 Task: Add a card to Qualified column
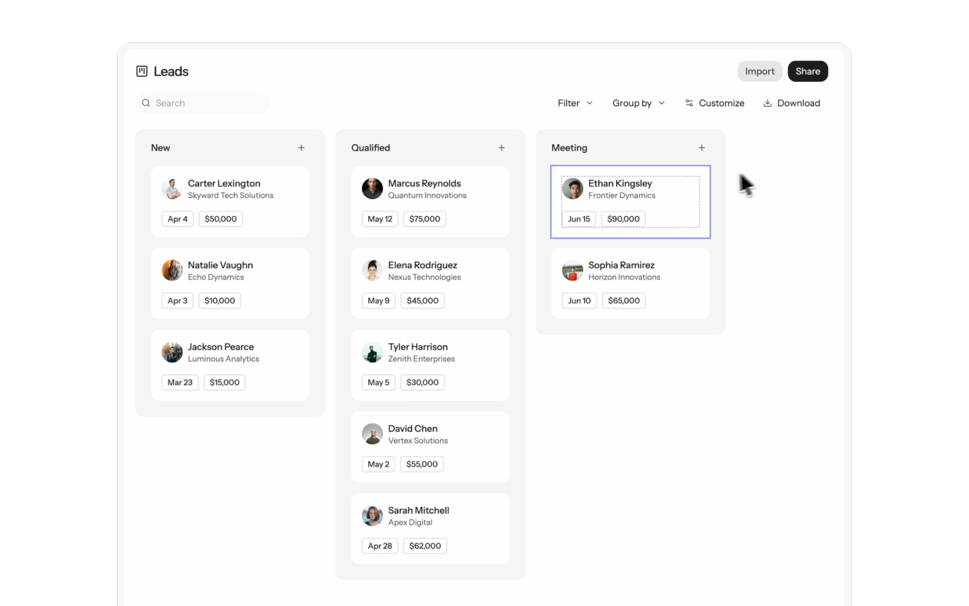point(501,148)
